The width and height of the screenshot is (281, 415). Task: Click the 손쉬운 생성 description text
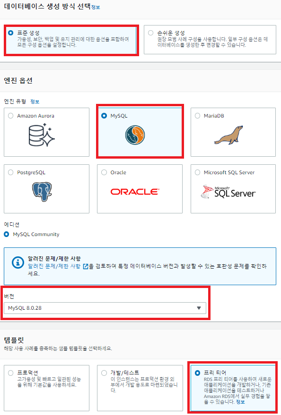coord(212,42)
